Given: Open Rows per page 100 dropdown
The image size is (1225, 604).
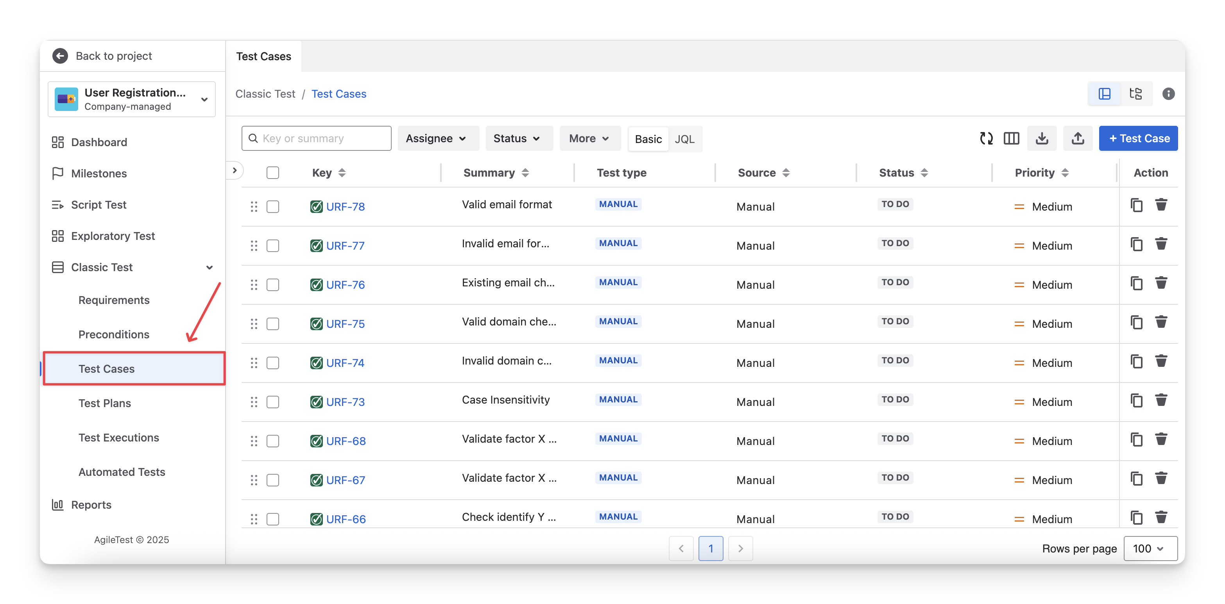Looking at the screenshot, I should [x=1150, y=549].
